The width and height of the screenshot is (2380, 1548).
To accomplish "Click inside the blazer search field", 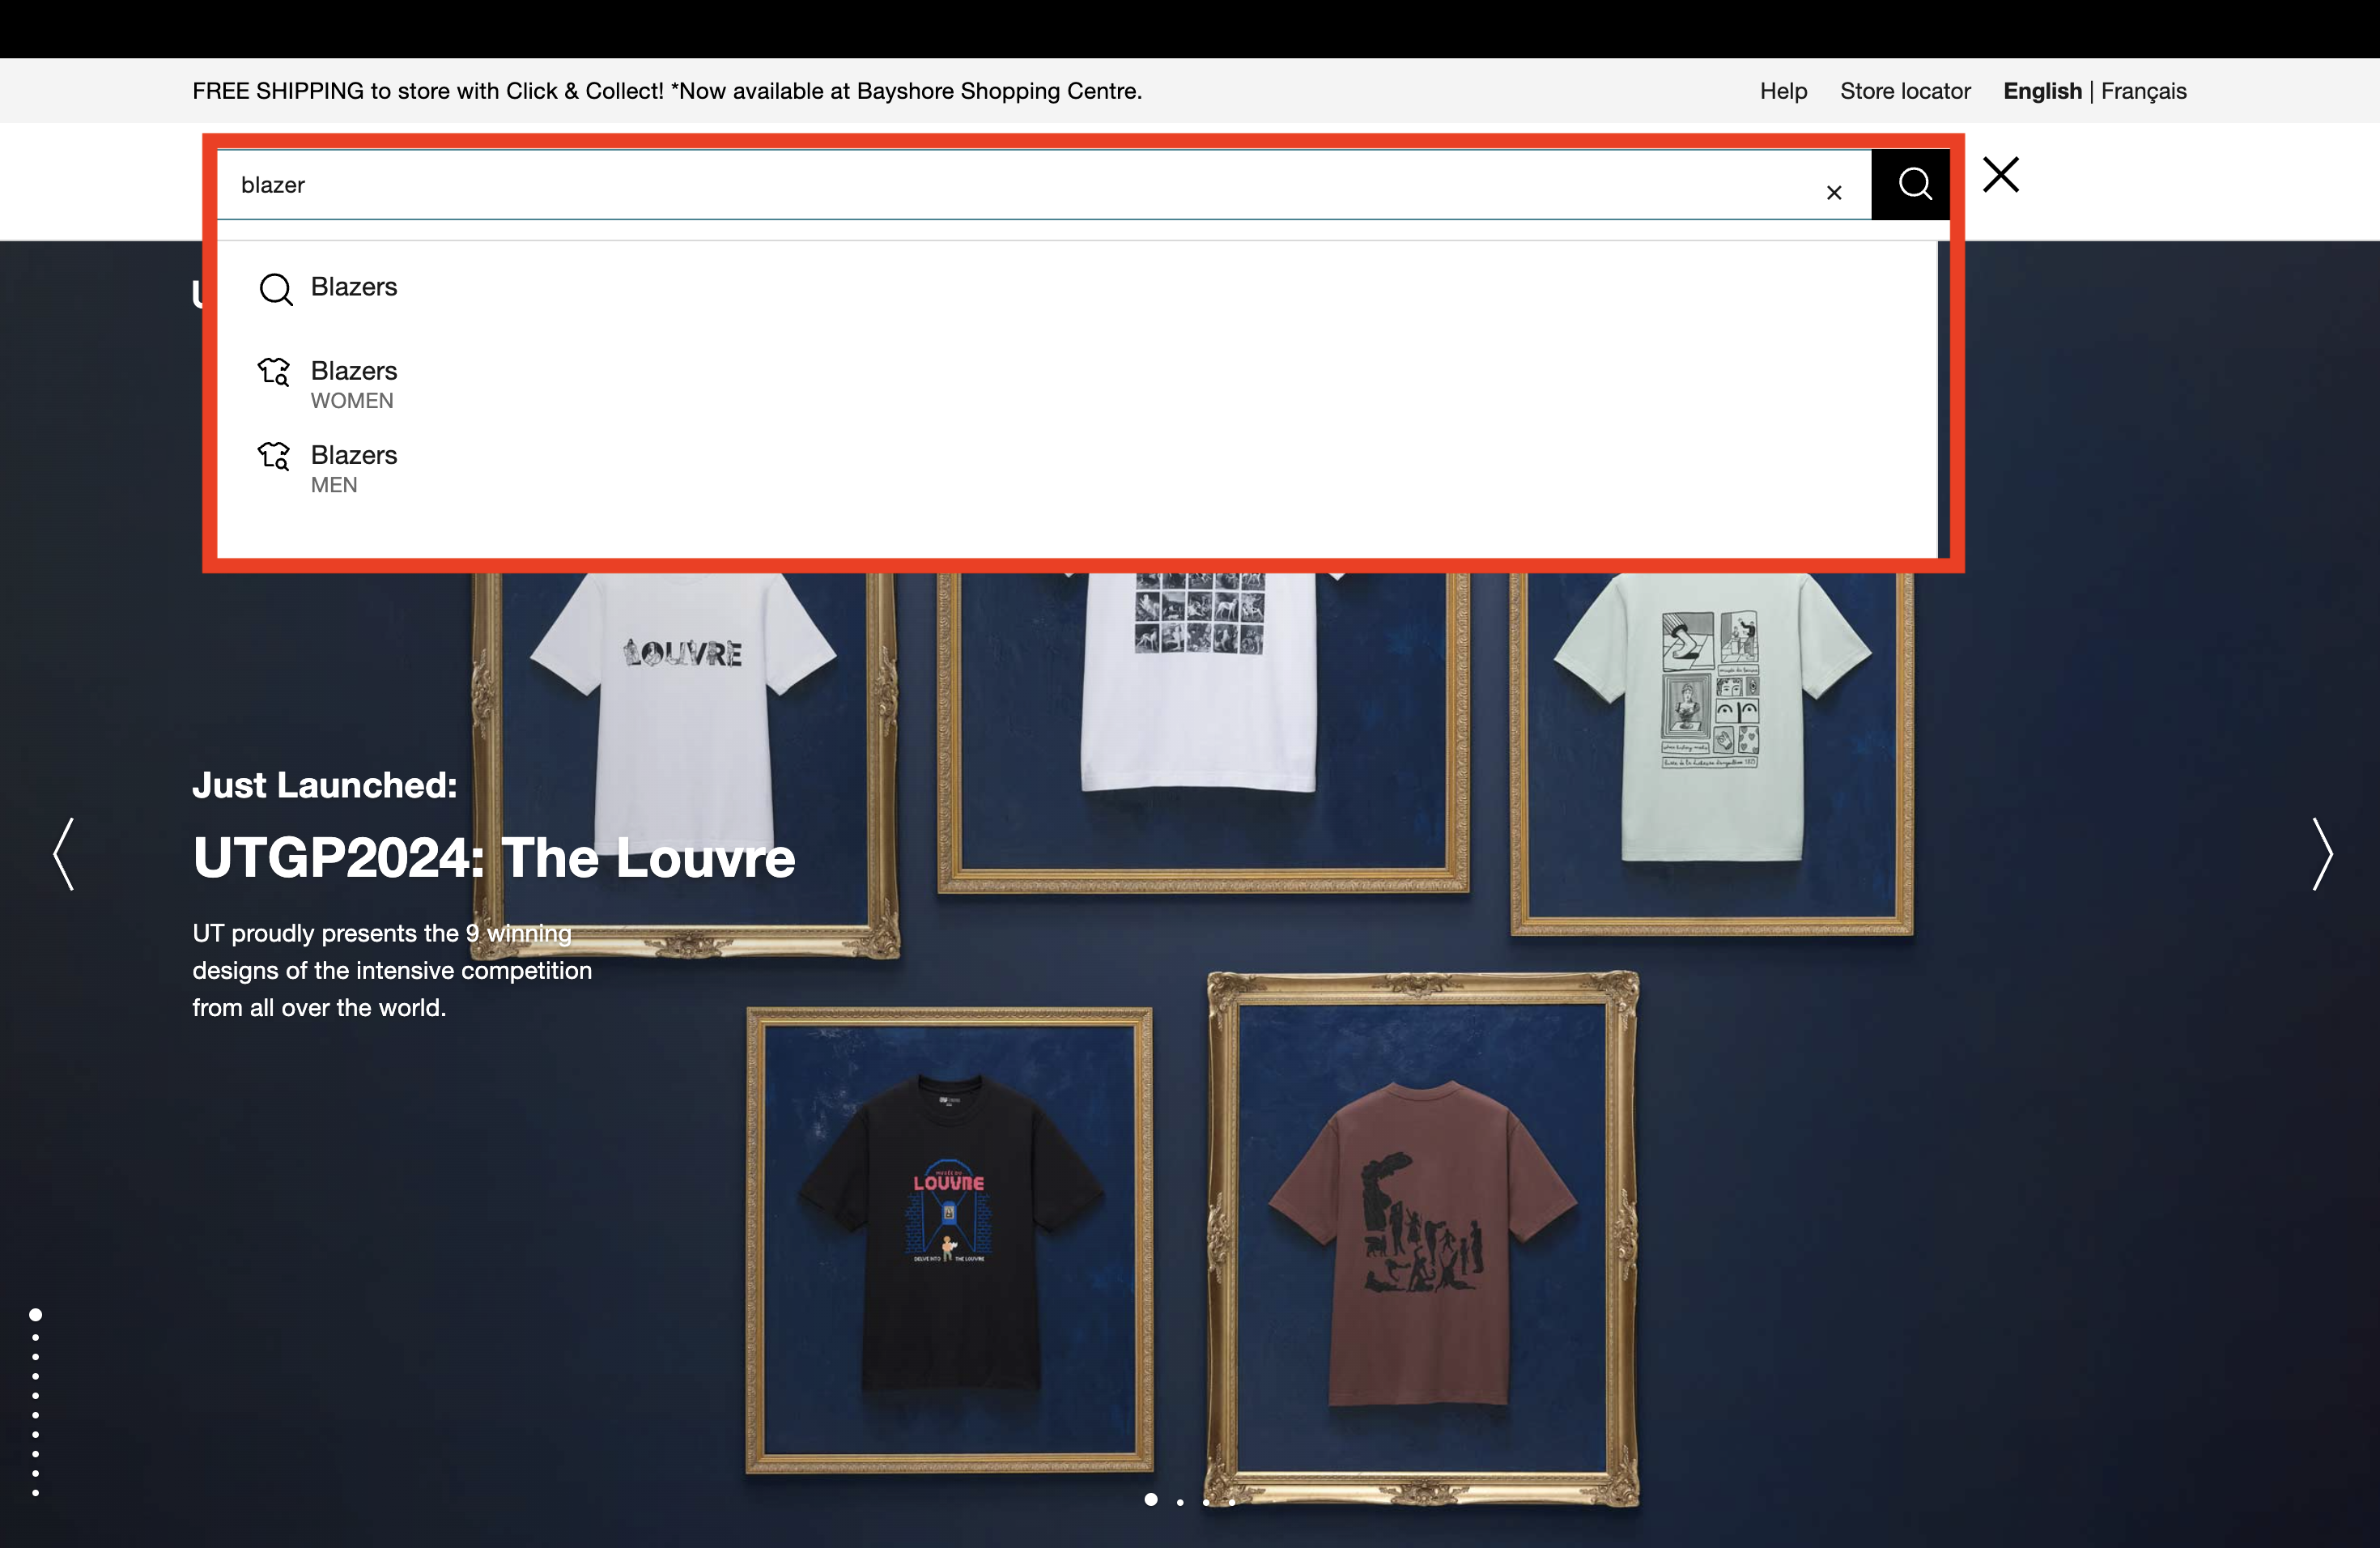I will 1000,185.
